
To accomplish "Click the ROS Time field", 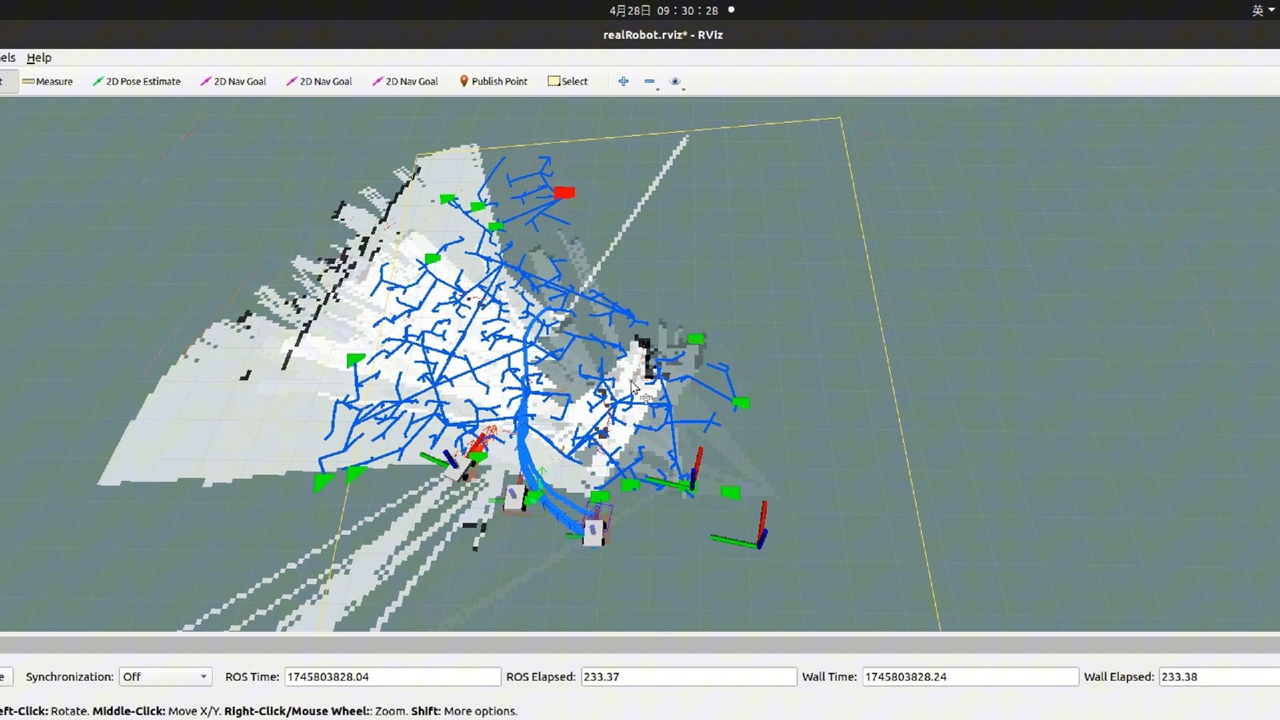I will tap(393, 677).
